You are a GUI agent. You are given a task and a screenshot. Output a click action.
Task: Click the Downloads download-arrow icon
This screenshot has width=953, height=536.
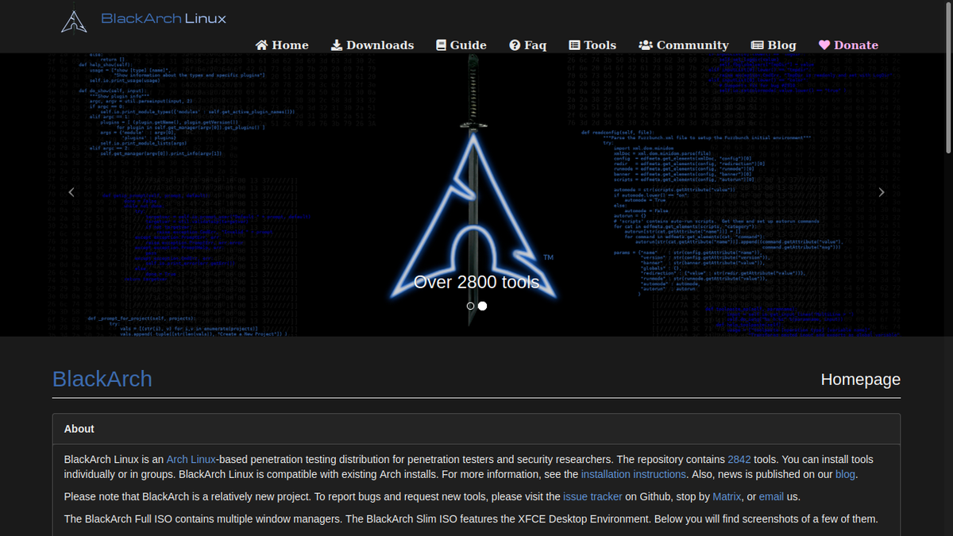[336, 45]
